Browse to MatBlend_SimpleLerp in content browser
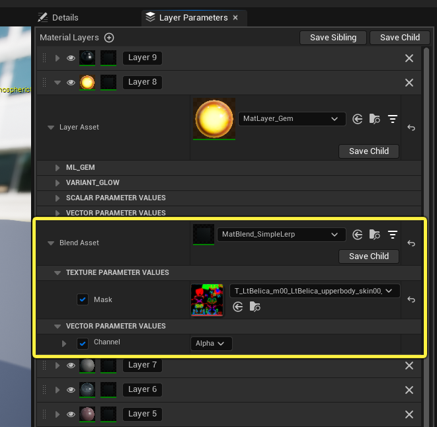 375,235
